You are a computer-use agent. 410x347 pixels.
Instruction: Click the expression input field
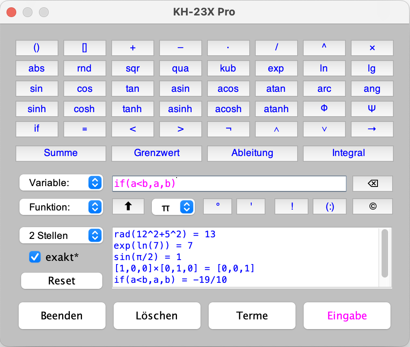pos(229,184)
